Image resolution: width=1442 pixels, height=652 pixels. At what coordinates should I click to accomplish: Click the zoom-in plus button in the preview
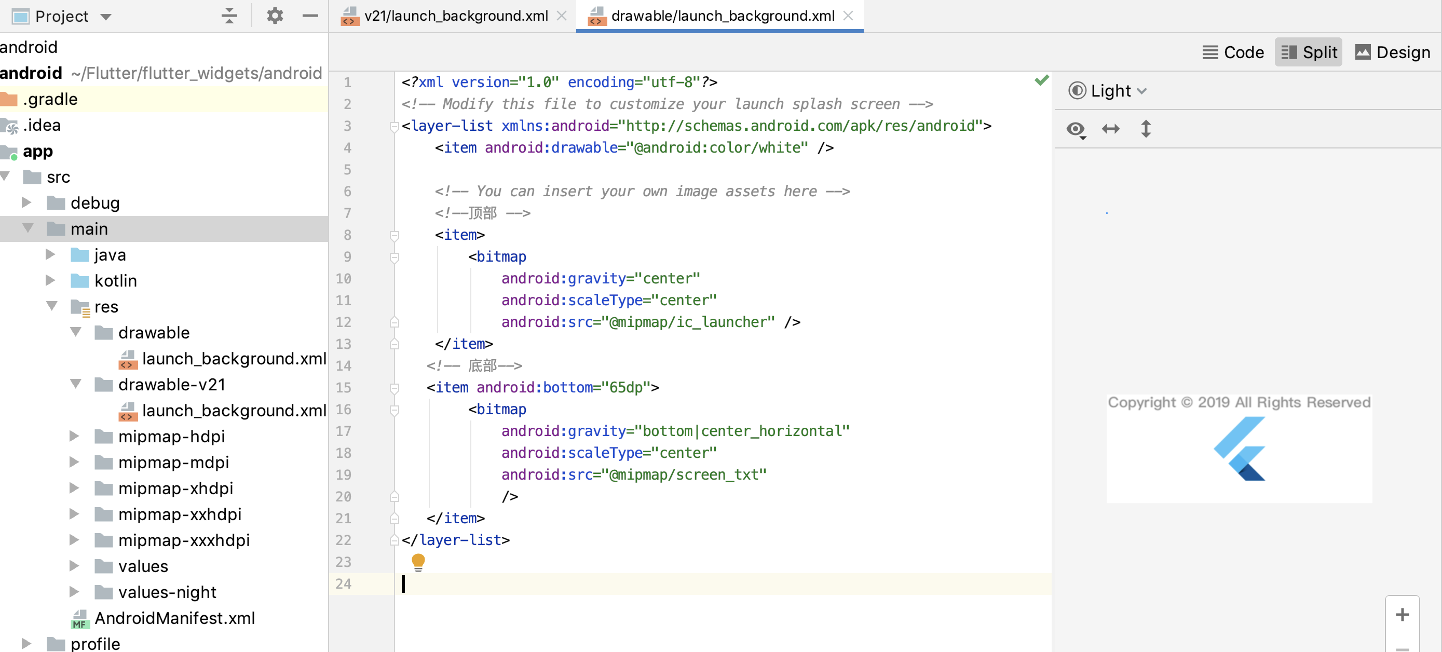point(1402,615)
